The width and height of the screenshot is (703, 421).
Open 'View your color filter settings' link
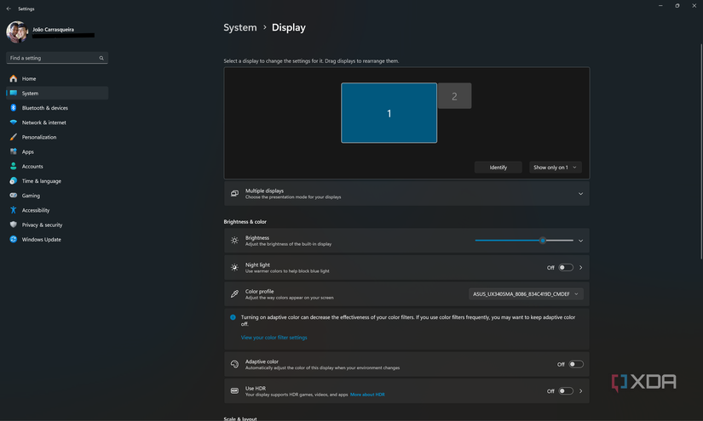coord(274,338)
